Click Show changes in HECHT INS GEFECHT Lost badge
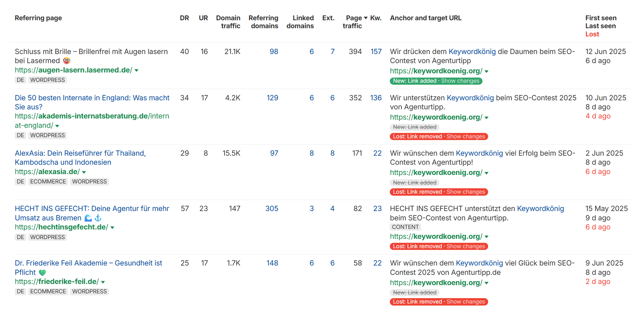640x313 pixels. pyautogui.click(x=466, y=246)
